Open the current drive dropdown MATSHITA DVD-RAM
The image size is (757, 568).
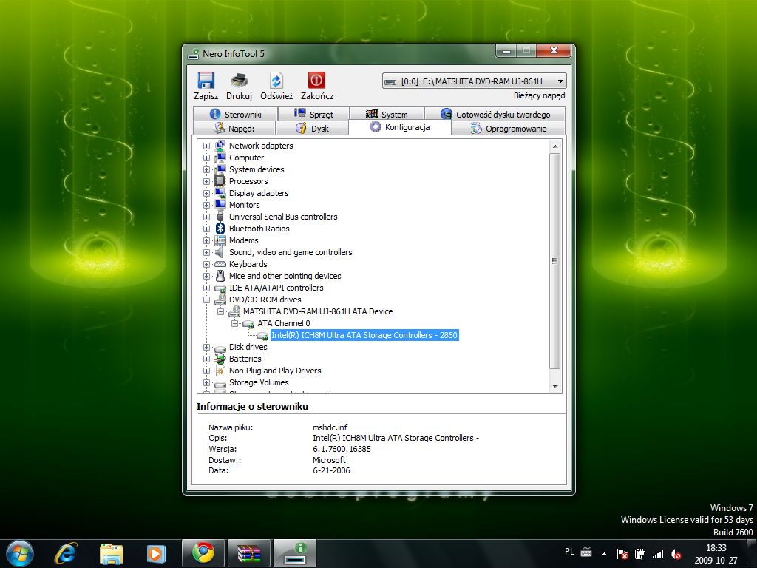(474, 81)
